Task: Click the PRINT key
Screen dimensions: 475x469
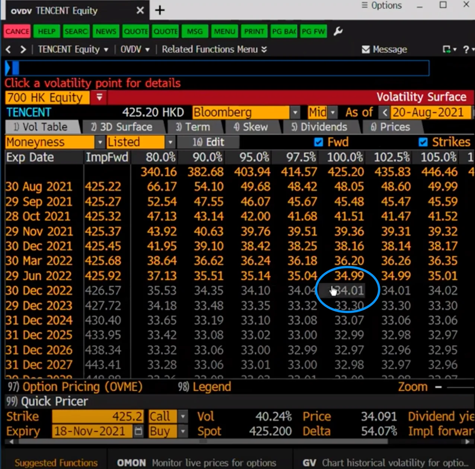Action: pos(254,31)
